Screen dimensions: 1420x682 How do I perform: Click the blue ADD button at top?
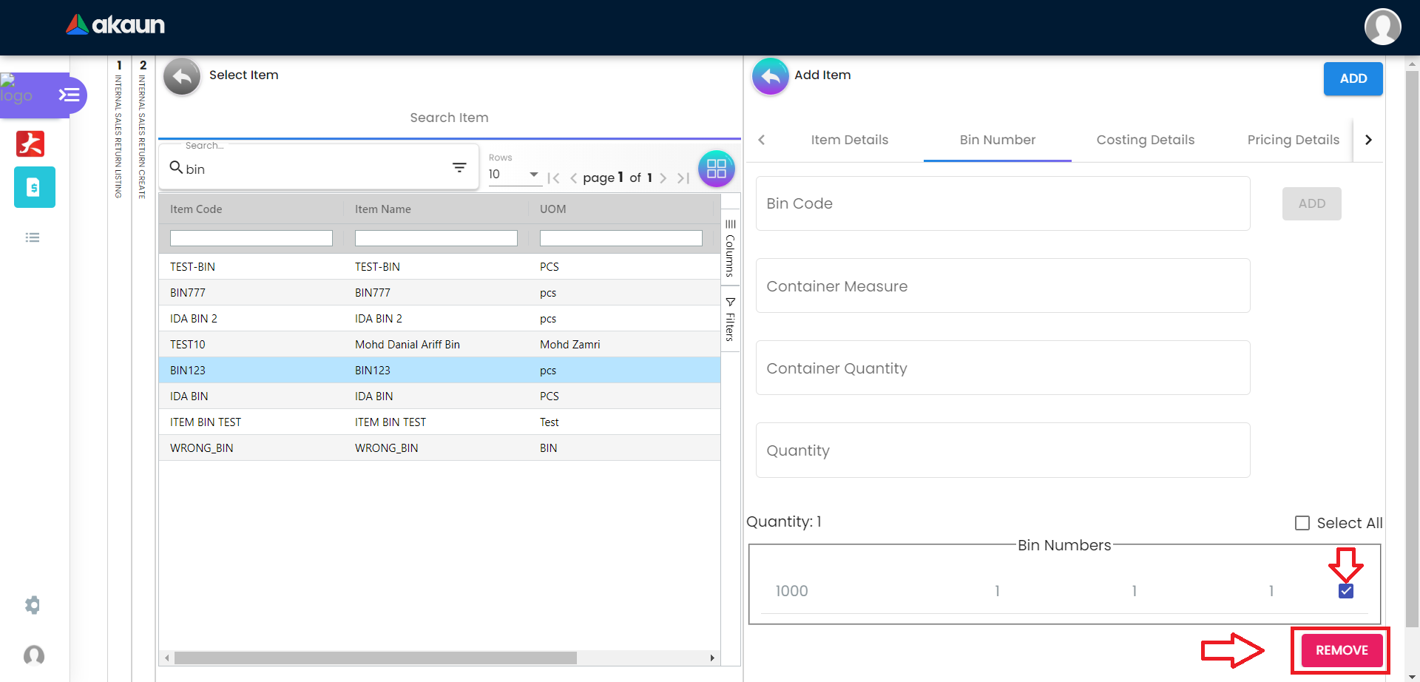tap(1353, 78)
